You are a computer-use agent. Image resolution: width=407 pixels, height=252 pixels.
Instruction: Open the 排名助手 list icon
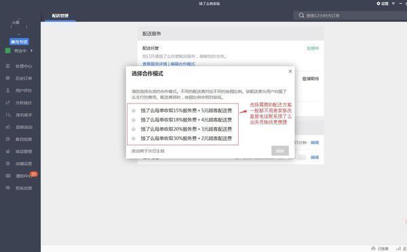coord(8,114)
